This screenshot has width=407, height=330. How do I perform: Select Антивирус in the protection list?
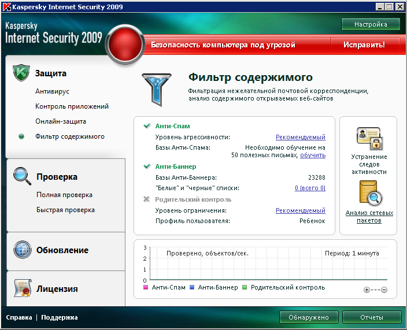(53, 91)
